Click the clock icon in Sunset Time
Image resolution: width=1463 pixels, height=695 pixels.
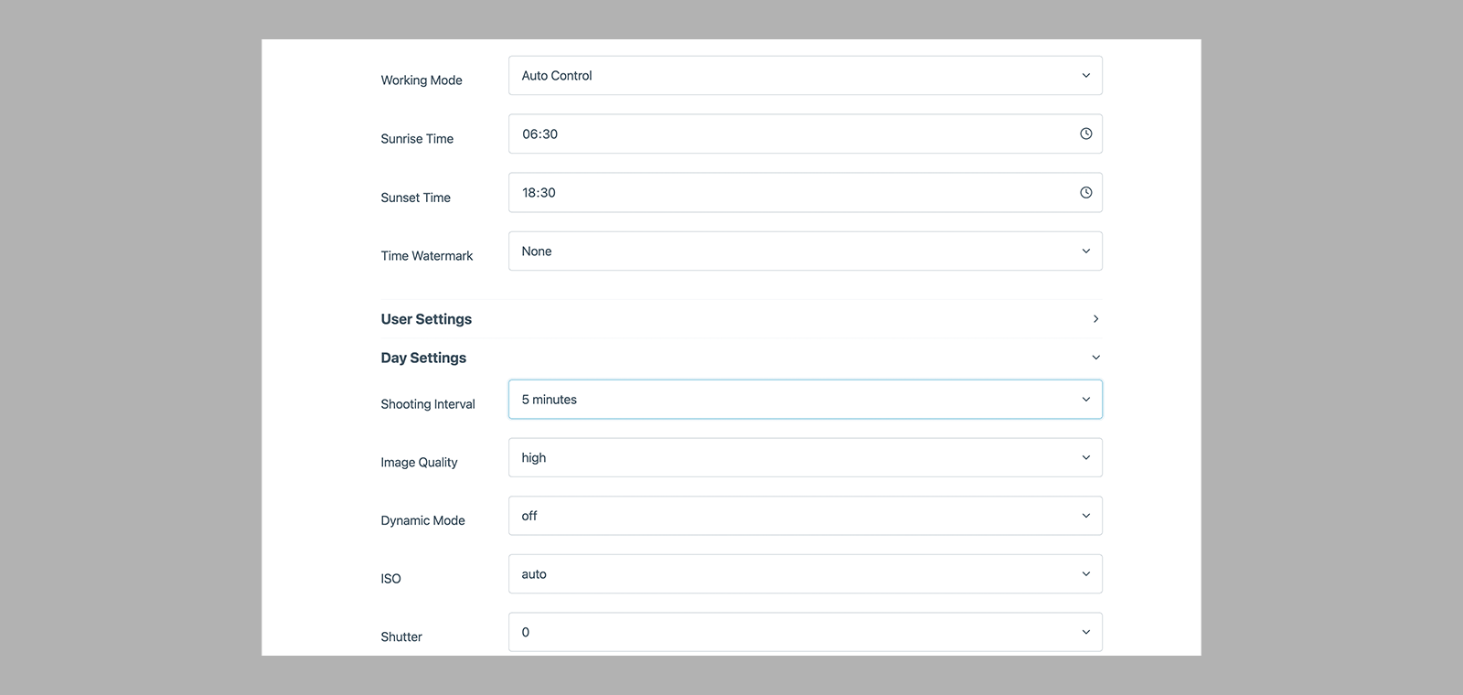[x=1085, y=193]
